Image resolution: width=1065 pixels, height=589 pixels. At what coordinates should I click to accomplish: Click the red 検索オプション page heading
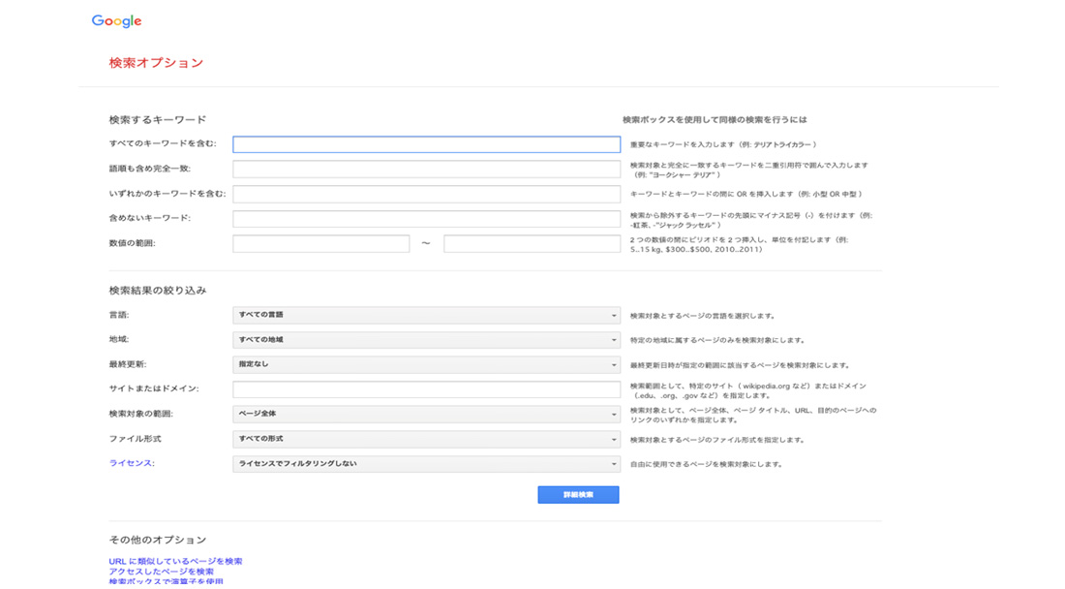(156, 63)
